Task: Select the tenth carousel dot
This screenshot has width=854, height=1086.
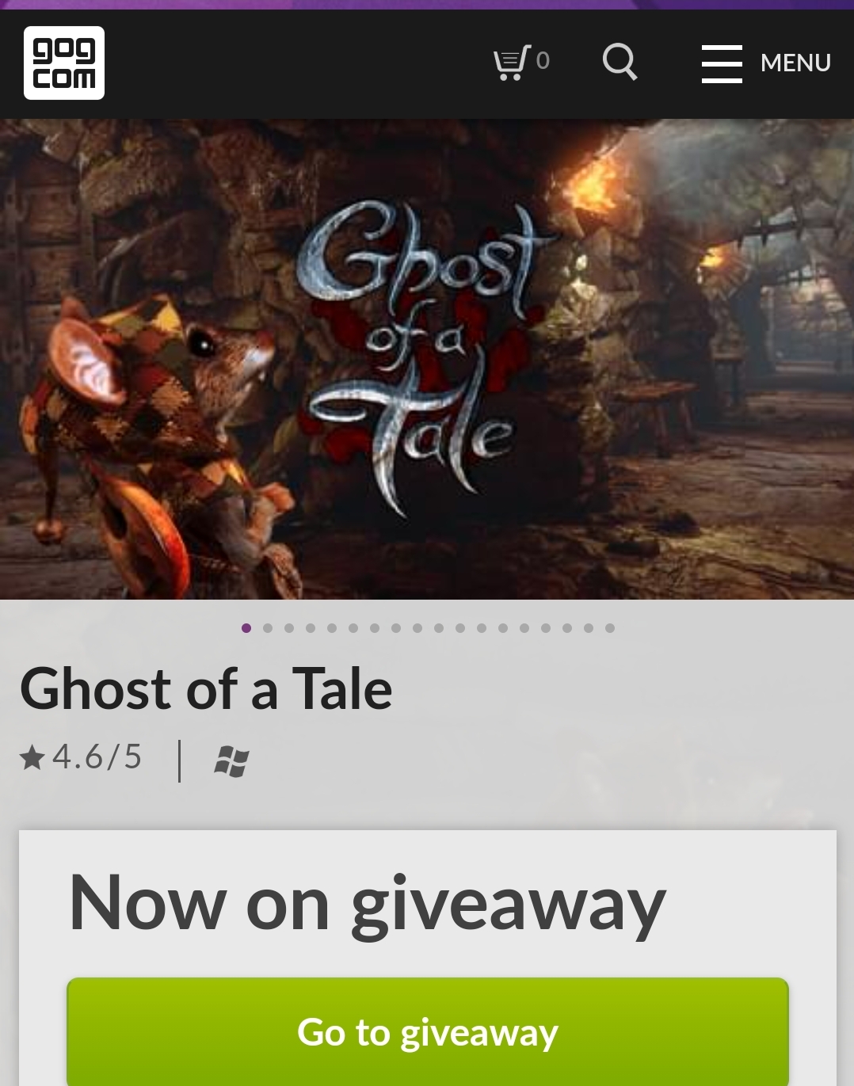Action: 439,628
